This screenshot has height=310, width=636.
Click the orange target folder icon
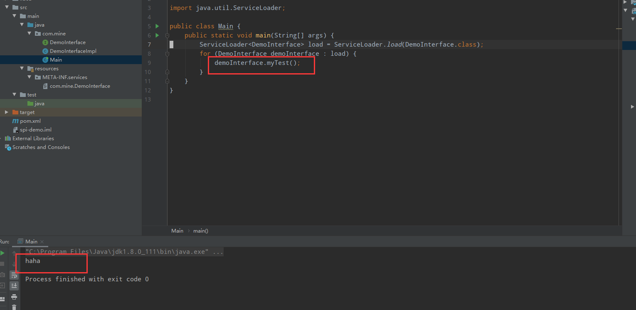pyautogui.click(x=15, y=112)
